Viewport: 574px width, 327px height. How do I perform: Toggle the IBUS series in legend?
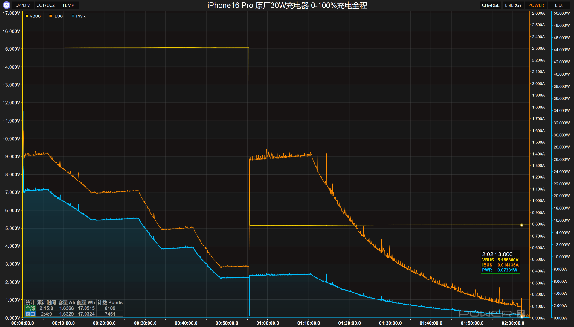click(x=56, y=16)
